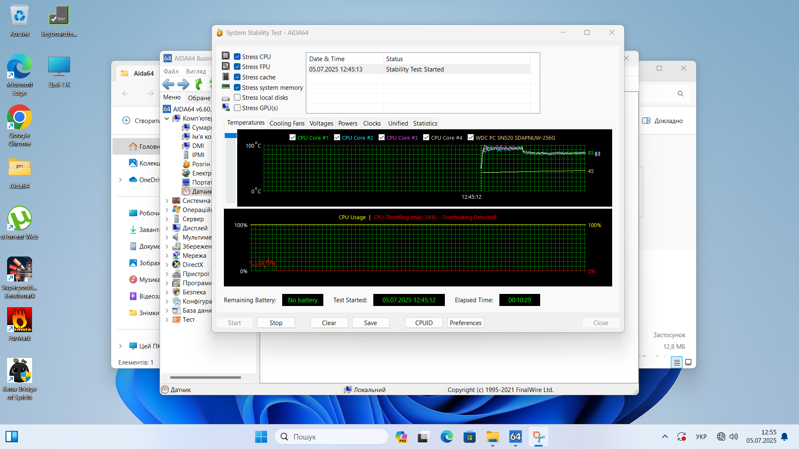
Task: Open FurMark desktop shortcut icon
Action: pos(20,320)
